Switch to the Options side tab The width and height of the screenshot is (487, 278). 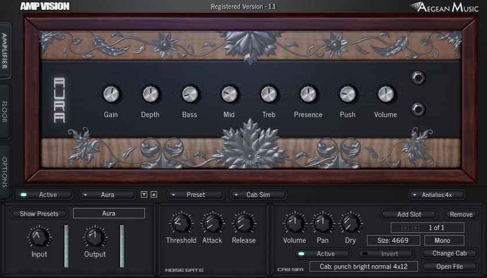point(5,172)
